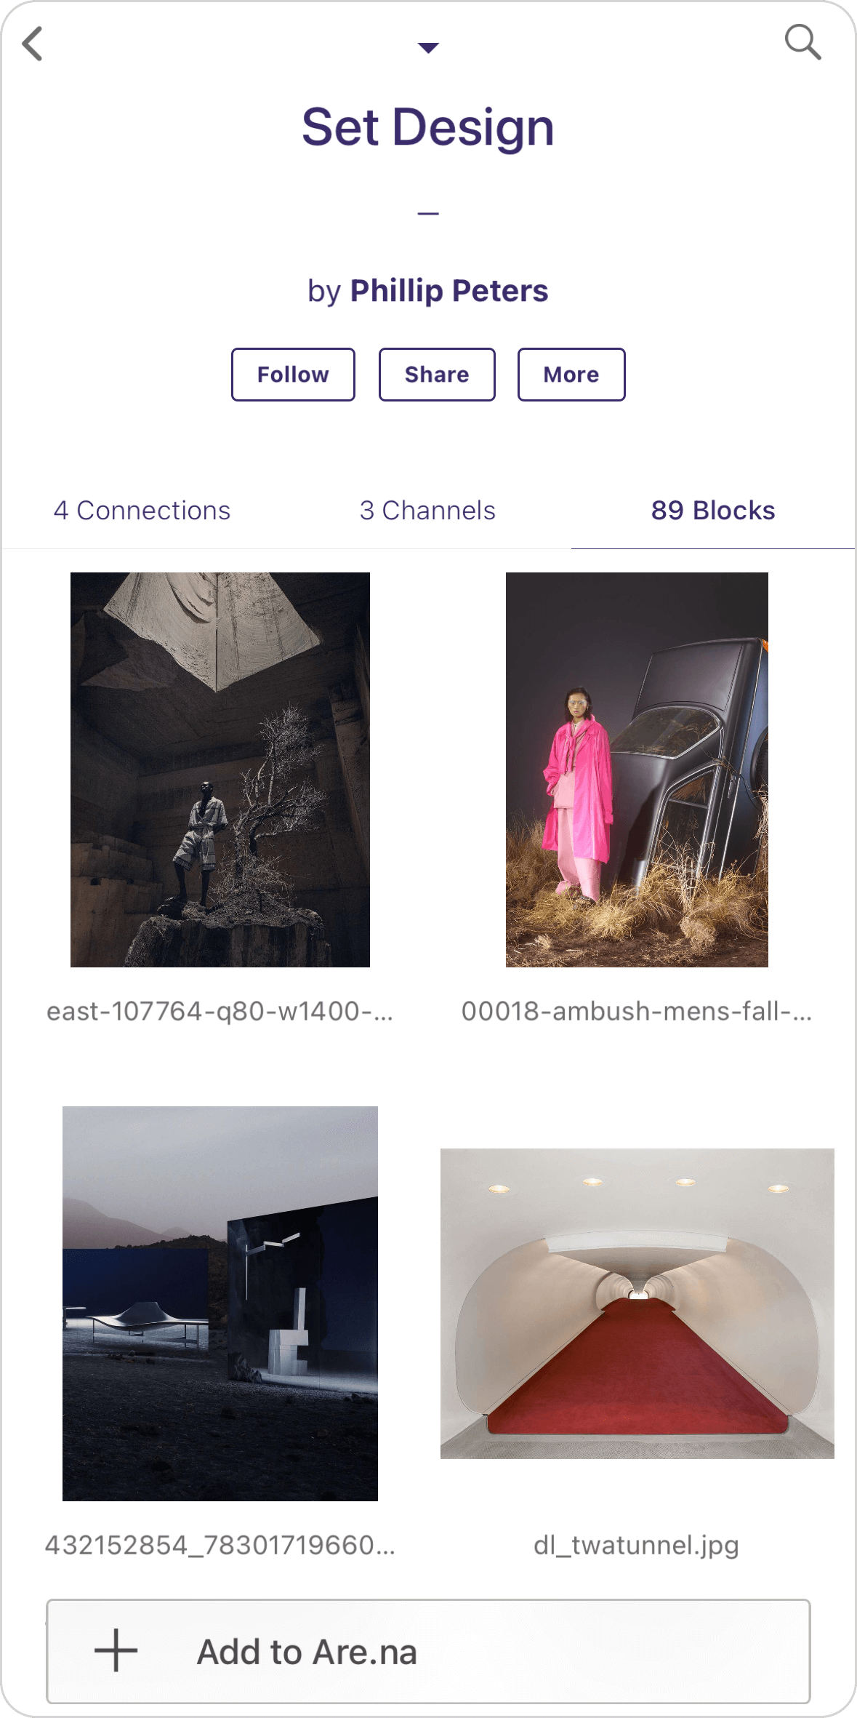857x1718 pixels.
Task: Tap the east-107764 block title
Action: [x=220, y=1011]
